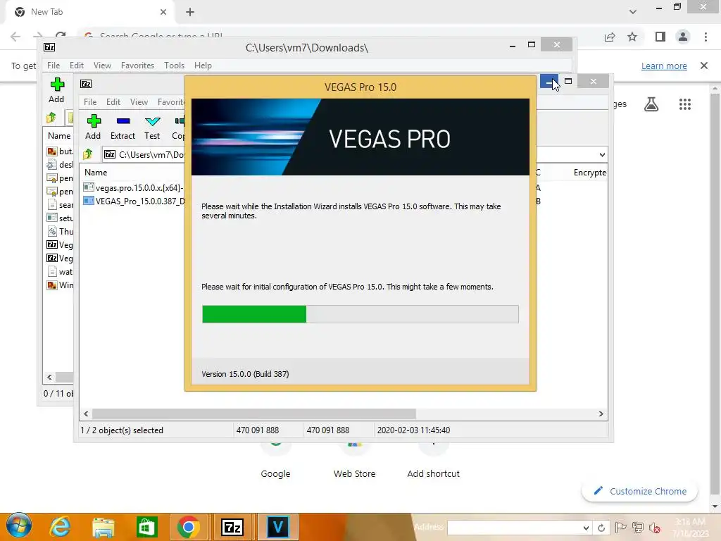The image size is (721, 541).
Task: Open Chrome profile avatar
Action: coord(683,37)
